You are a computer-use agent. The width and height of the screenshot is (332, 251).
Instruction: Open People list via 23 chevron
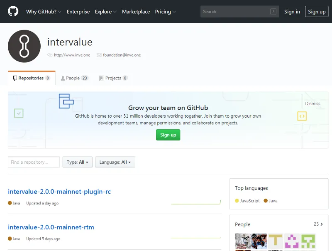click(318, 224)
